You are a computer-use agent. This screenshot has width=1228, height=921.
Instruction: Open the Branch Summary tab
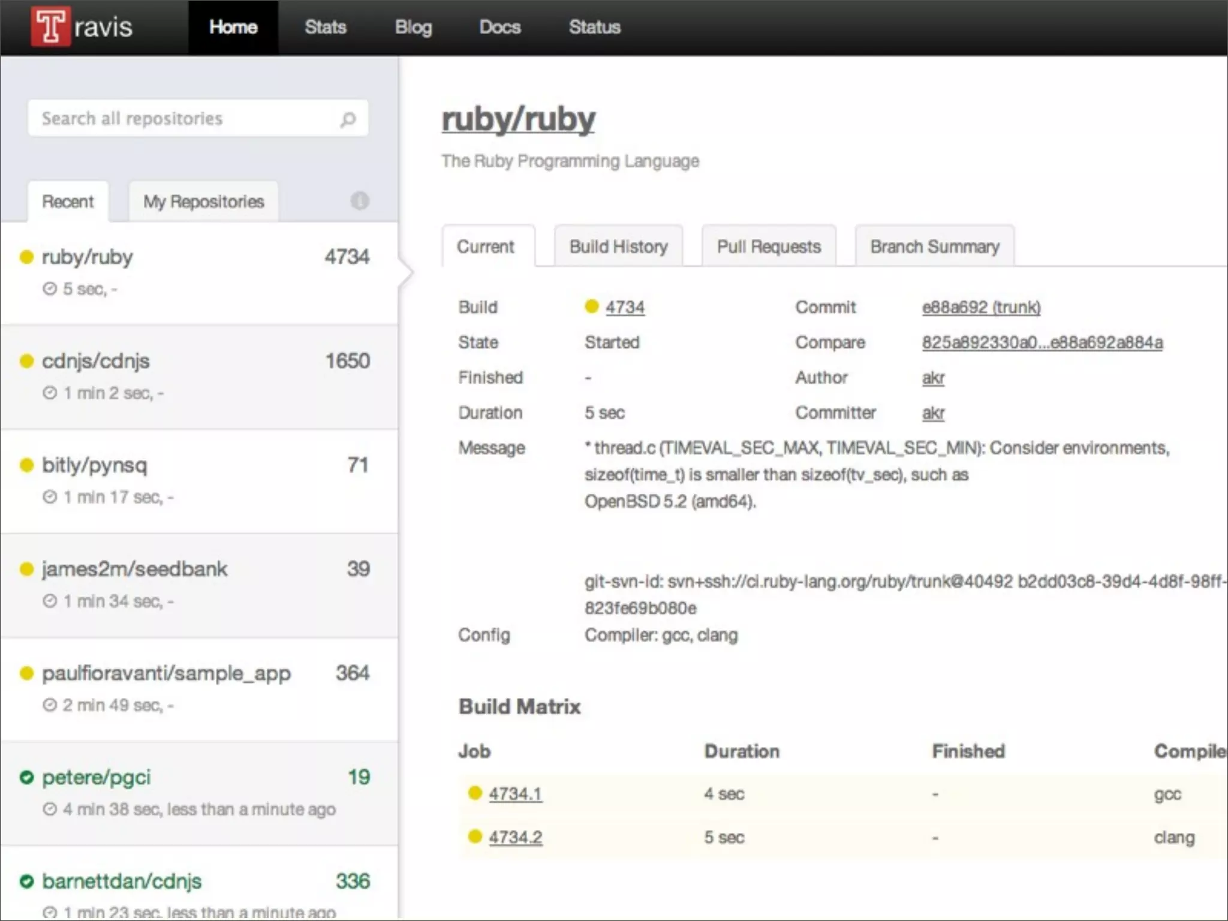tap(934, 246)
